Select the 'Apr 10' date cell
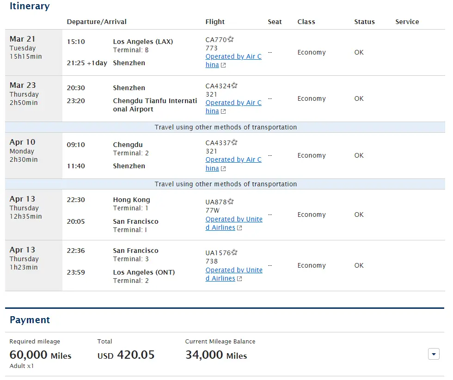 33,155
